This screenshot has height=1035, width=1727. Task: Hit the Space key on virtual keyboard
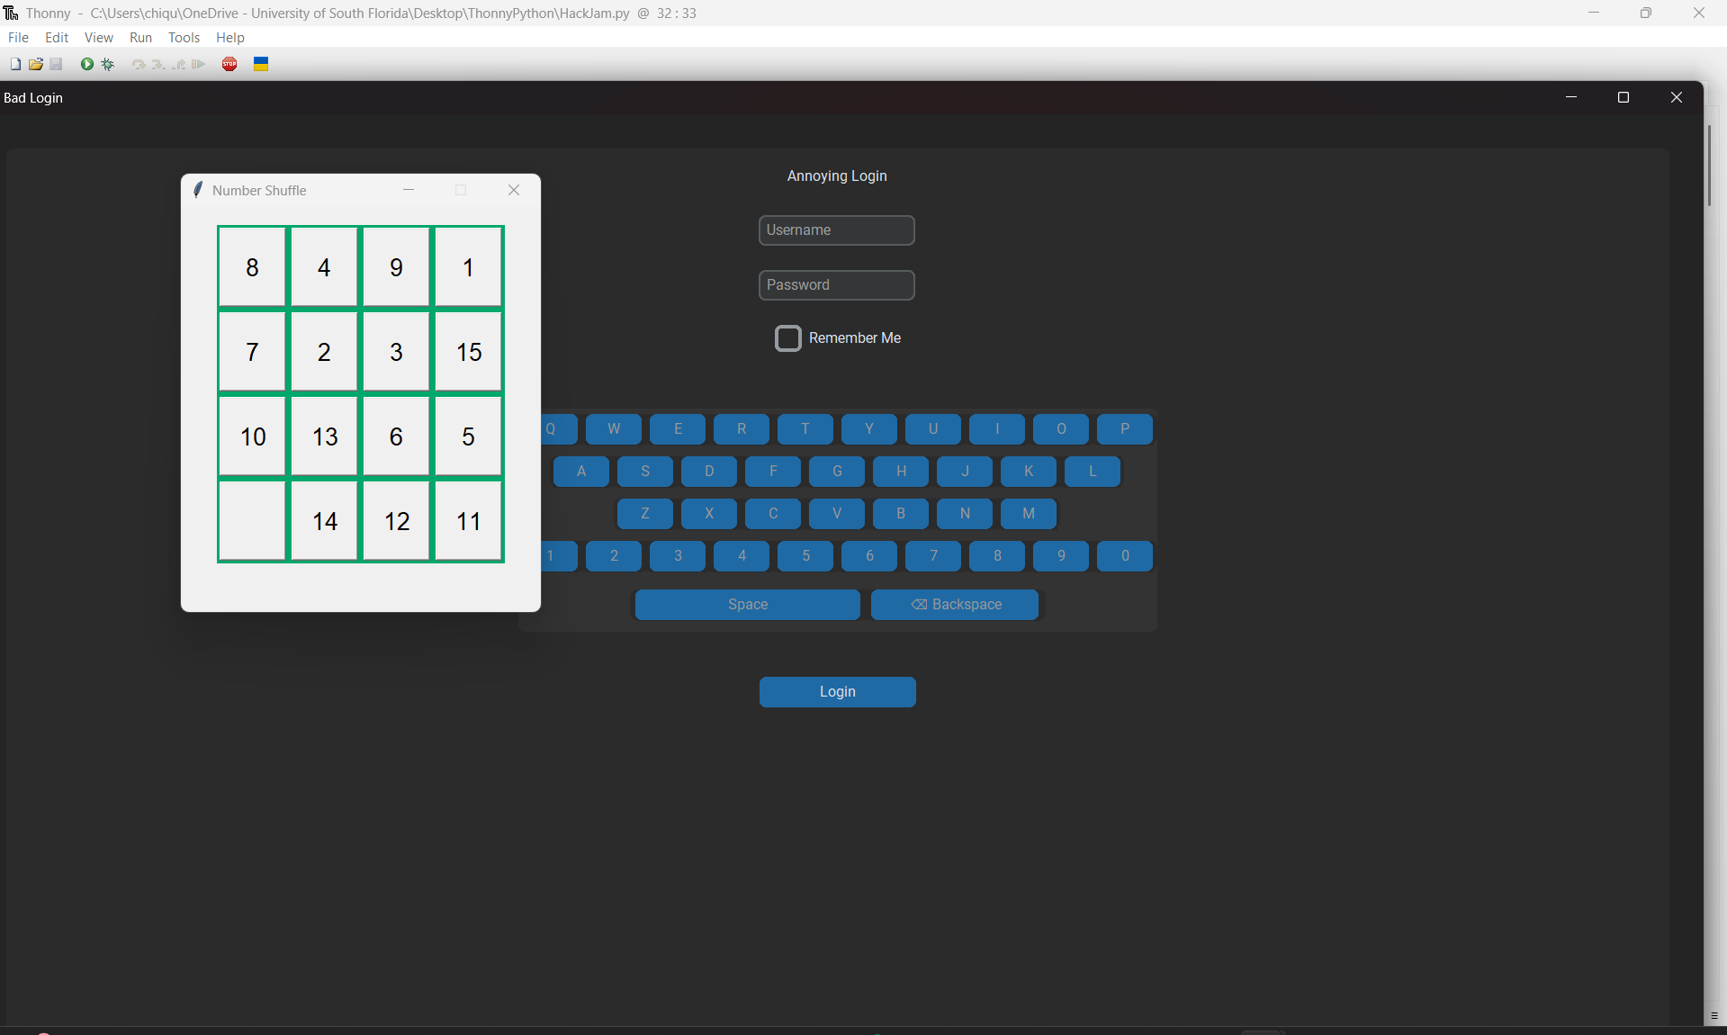click(x=748, y=605)
